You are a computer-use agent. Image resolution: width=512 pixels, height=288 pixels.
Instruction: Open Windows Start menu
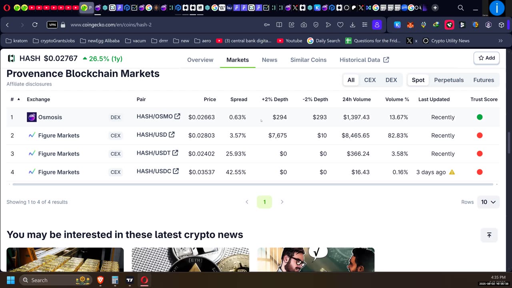click(11, 280)
